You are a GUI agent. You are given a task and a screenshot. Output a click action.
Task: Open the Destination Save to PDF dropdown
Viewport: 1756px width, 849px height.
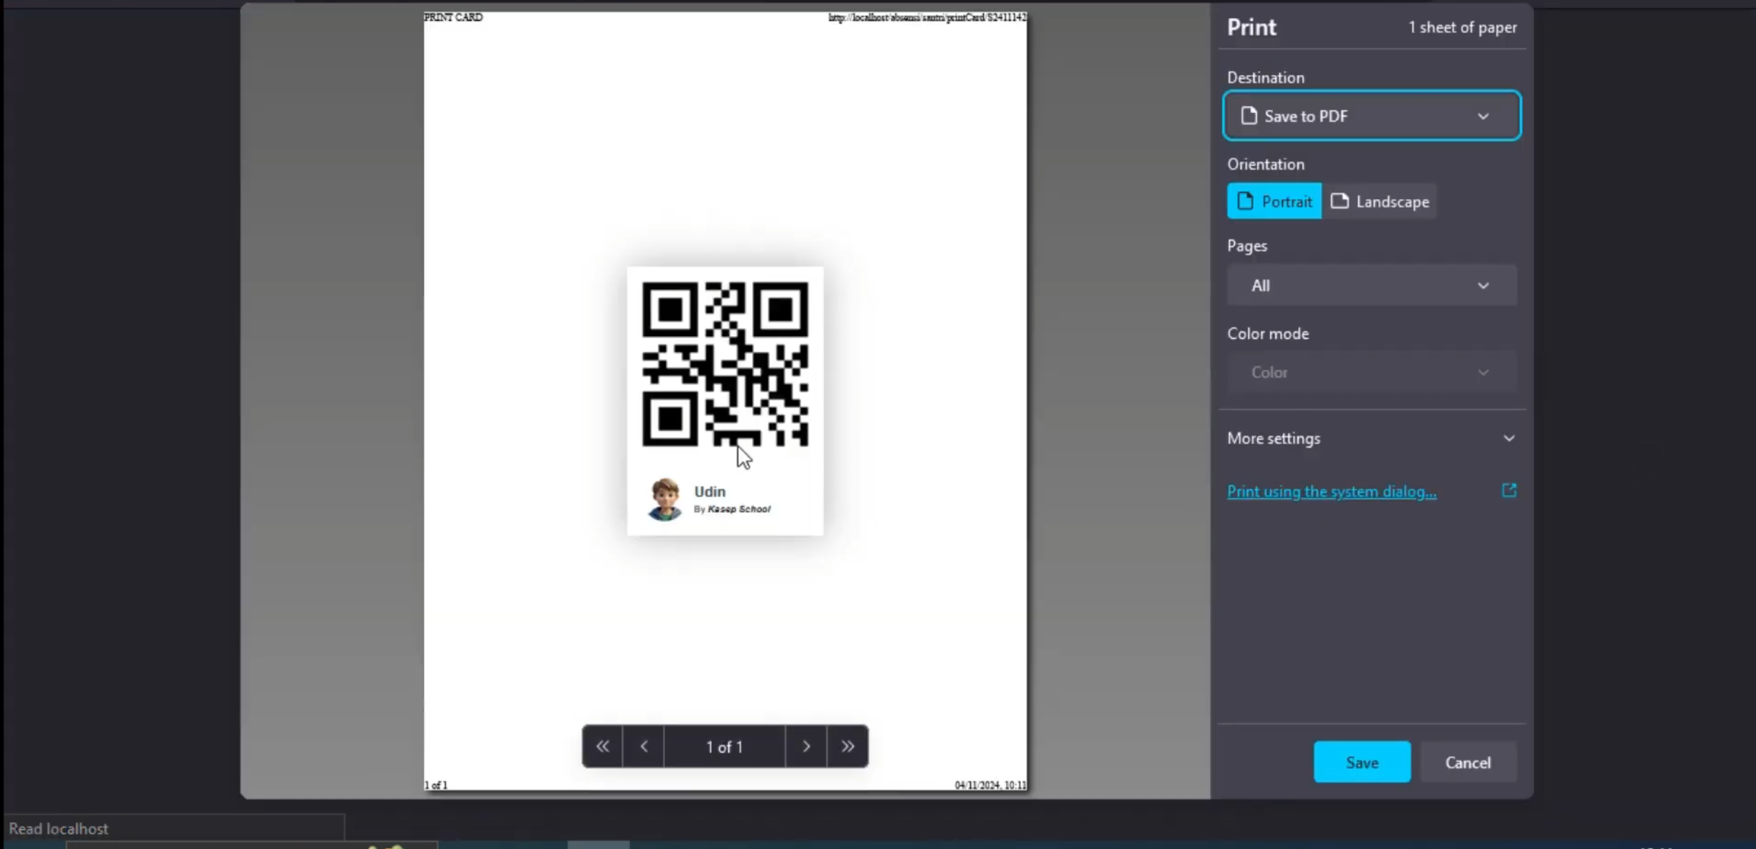pos(1371,116)
